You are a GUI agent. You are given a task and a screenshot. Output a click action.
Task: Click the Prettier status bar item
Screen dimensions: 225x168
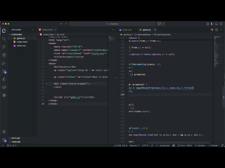point(213,146)
